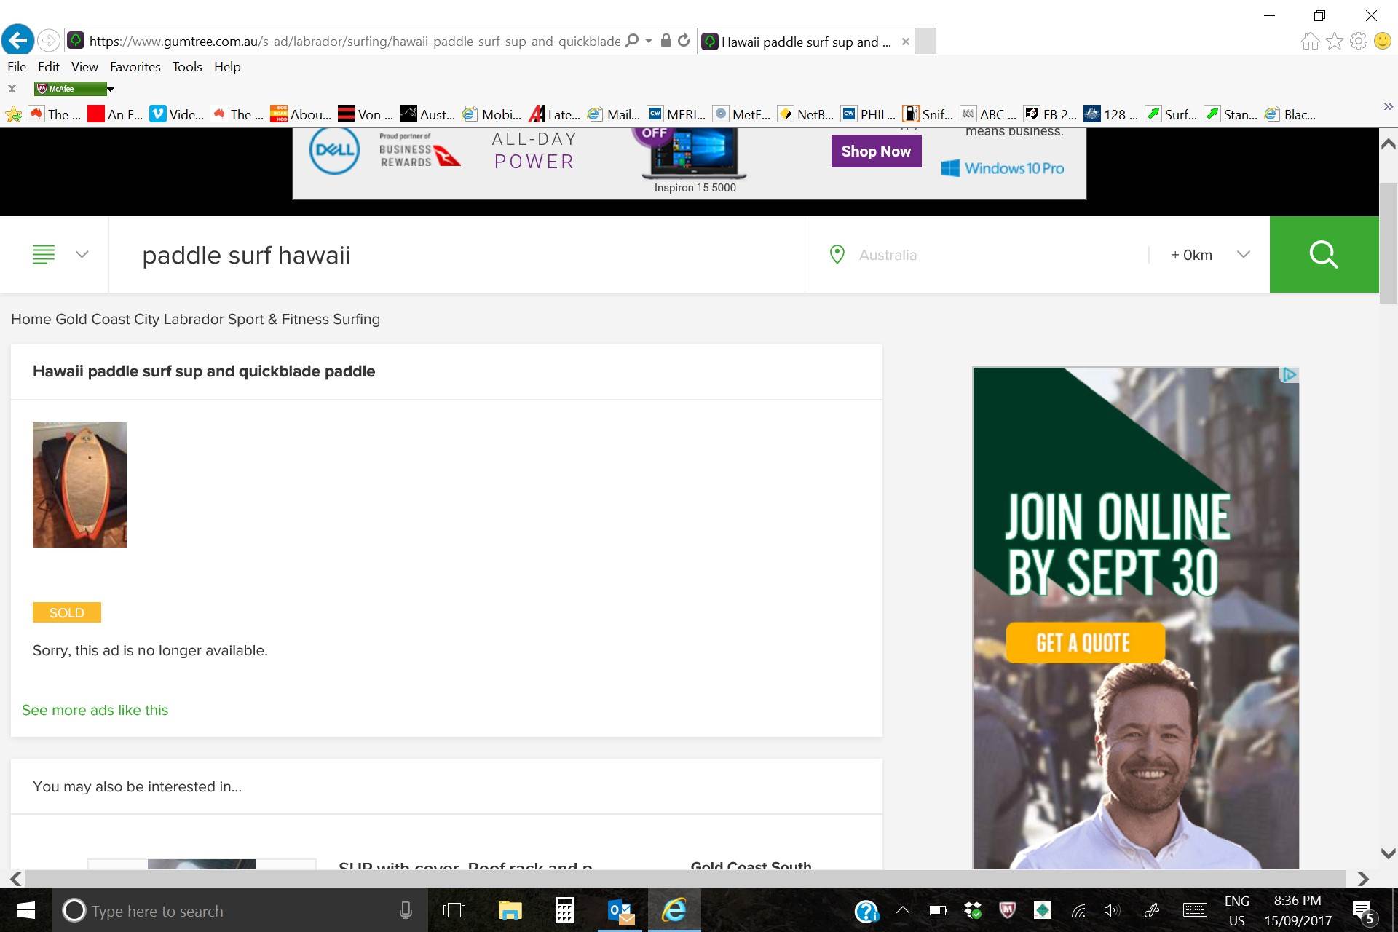Click the green search magnifier button
This screenshot has height=932, width=1398.
[1323, 255]
